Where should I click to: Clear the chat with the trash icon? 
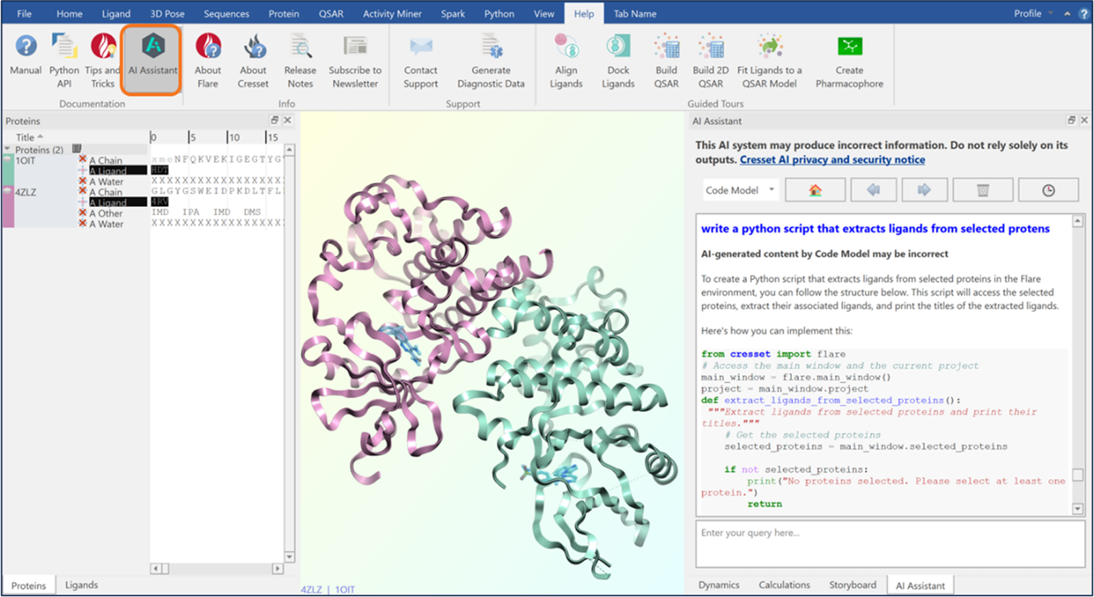click(x=983, y=191)
